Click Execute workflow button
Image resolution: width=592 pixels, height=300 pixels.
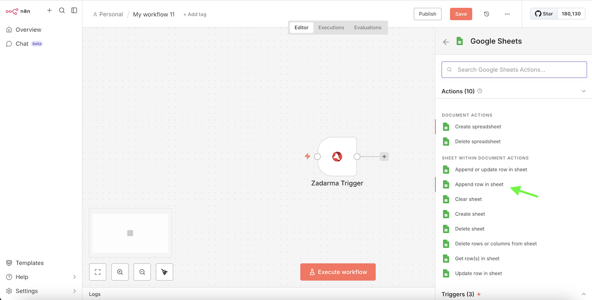click(338, 272)
